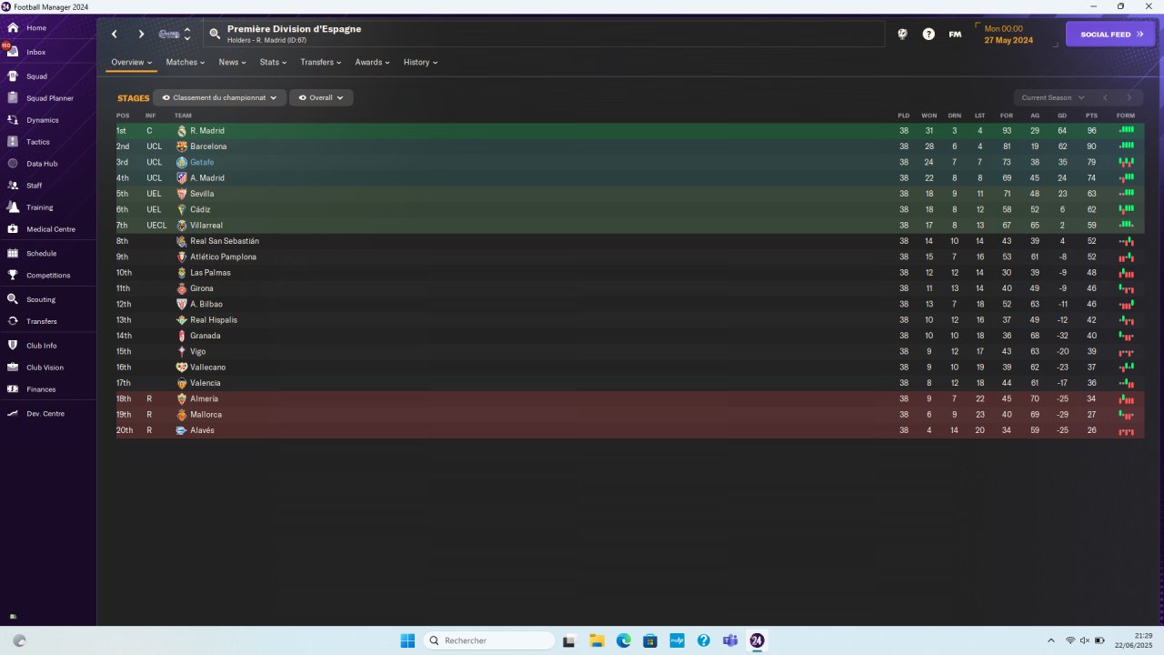
Task: Open Sevilla team page
Action: (202, 194)
